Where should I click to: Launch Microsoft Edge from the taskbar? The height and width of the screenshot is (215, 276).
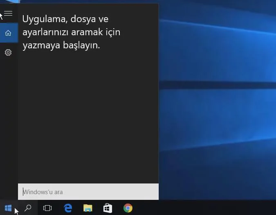pos(68,208)
